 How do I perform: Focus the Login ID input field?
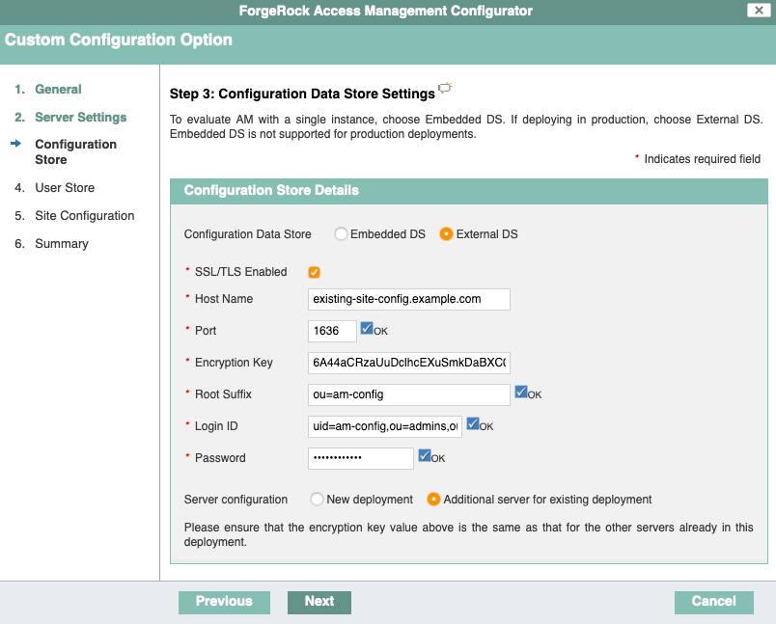pyautogui.click(x=384, y=426)
